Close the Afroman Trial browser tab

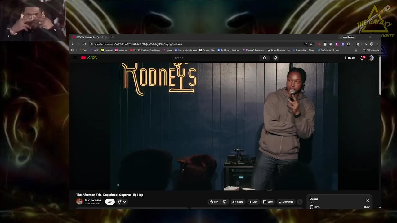tap(106, 37)
